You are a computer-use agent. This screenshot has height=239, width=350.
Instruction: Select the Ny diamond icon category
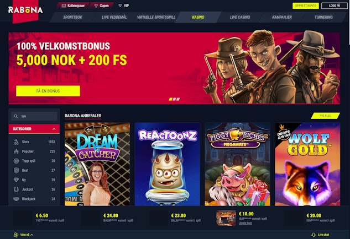(x=16, y=180)
